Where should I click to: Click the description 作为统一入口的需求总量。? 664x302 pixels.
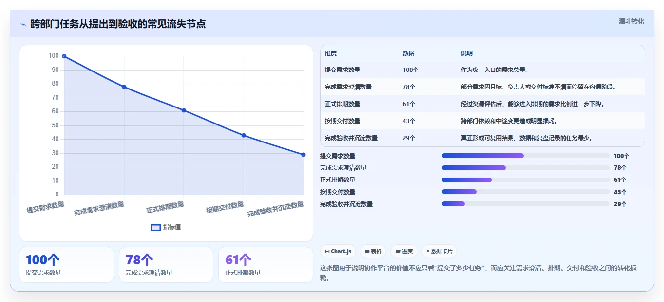coord(494,70)
